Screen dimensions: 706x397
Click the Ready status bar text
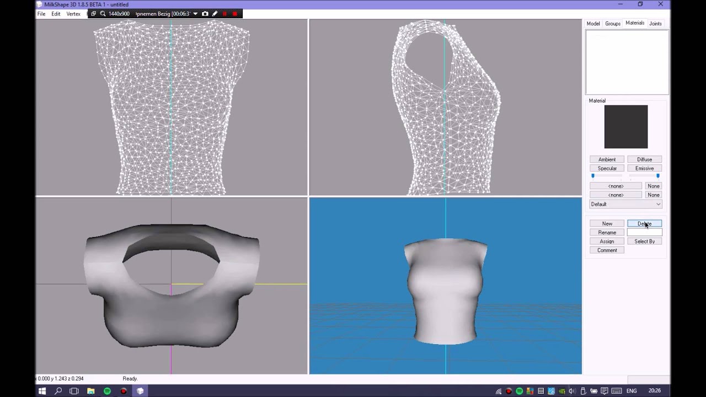pyautogui.click(x=130, y=379)
